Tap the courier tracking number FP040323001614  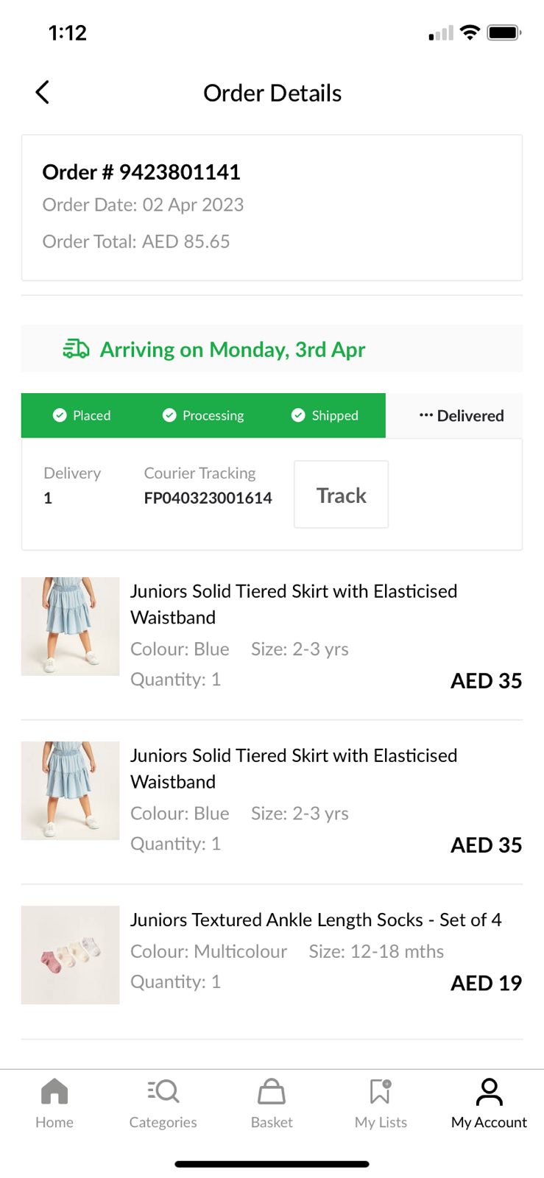[x=208, y=498]
